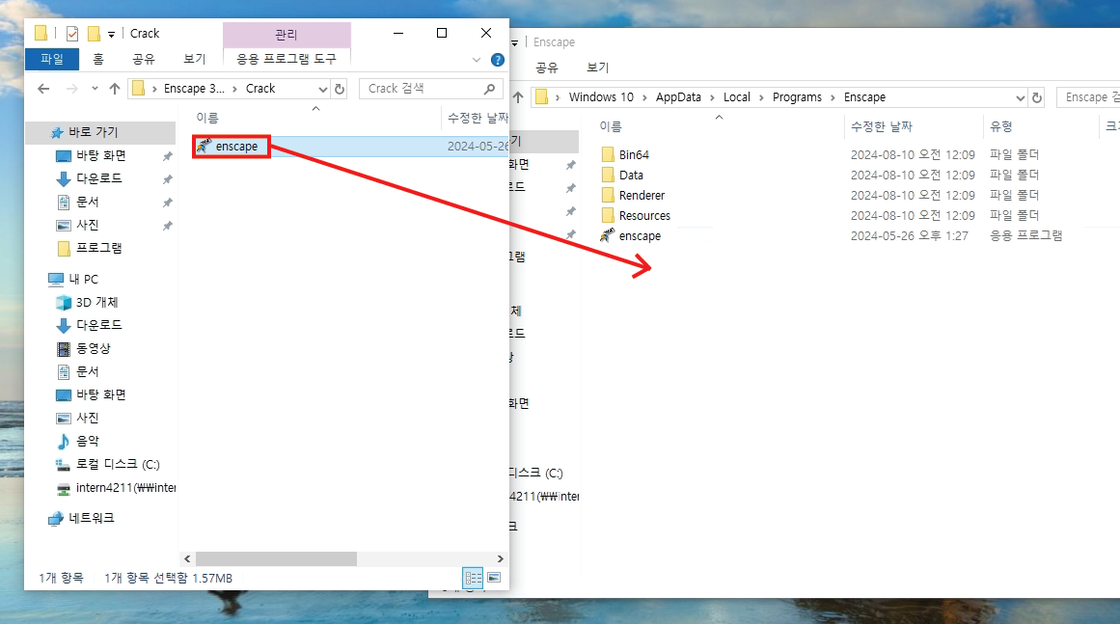Open the 공유 ribbon tab in Crack window
The width and height of the screenshot is (1120, 624).
(144, 59)
